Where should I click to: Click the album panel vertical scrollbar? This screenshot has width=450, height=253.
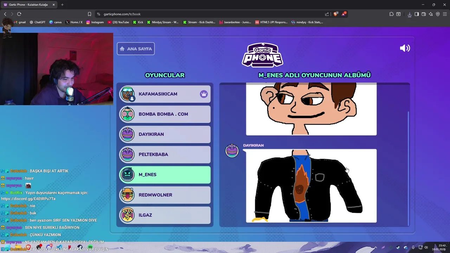tap(408, 169)
